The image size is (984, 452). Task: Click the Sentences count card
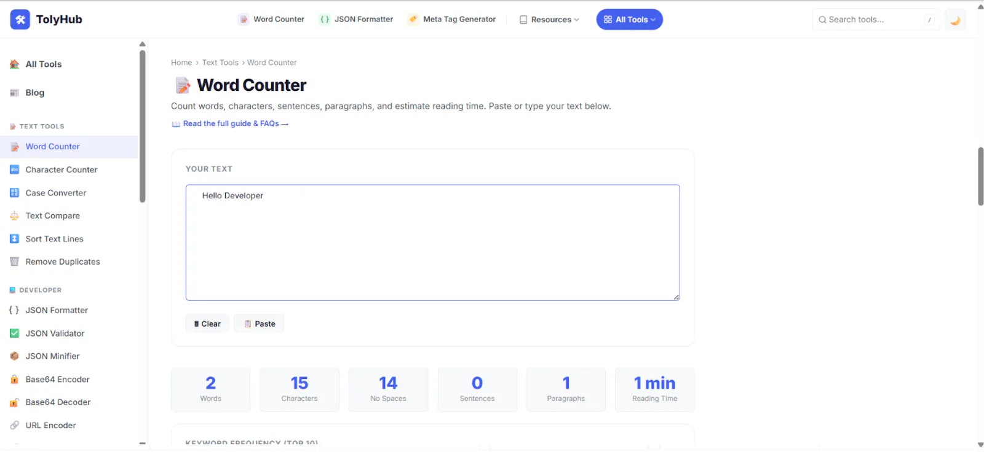(x=477, y=389)
